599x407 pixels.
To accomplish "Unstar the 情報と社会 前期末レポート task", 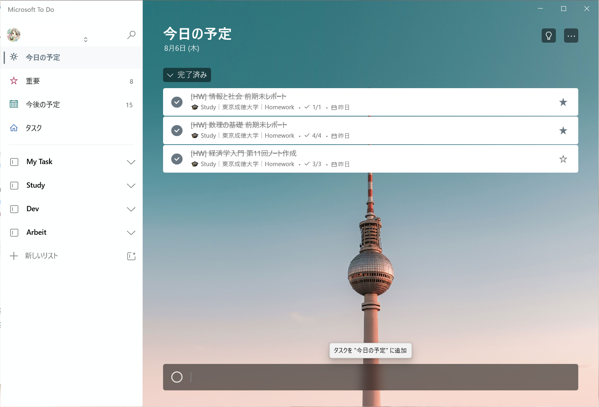I will [563, 102].
